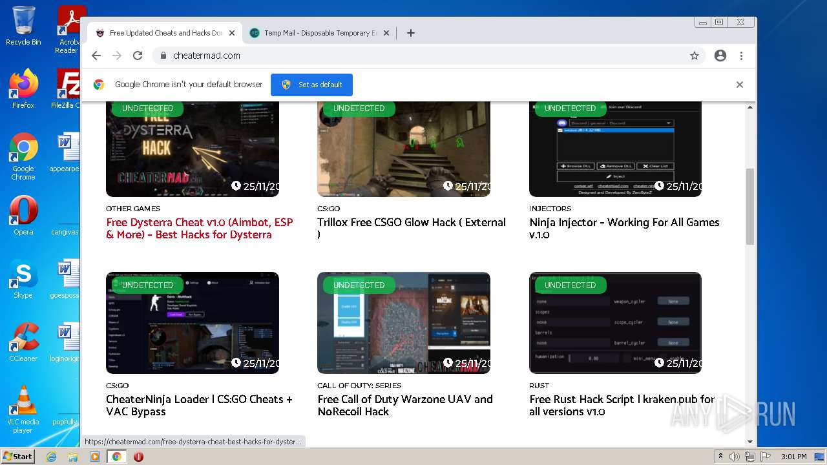Screen dimensions: 827x465
Task: Open Ninja Injector Working For All Games link
Action: [x=624, y=229]
